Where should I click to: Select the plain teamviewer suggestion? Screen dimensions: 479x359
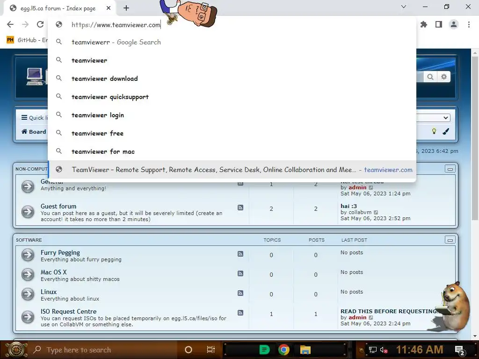pyautogui.click(x=232, y=60)
